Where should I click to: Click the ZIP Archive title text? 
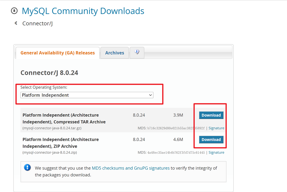(x=61, y=143)
